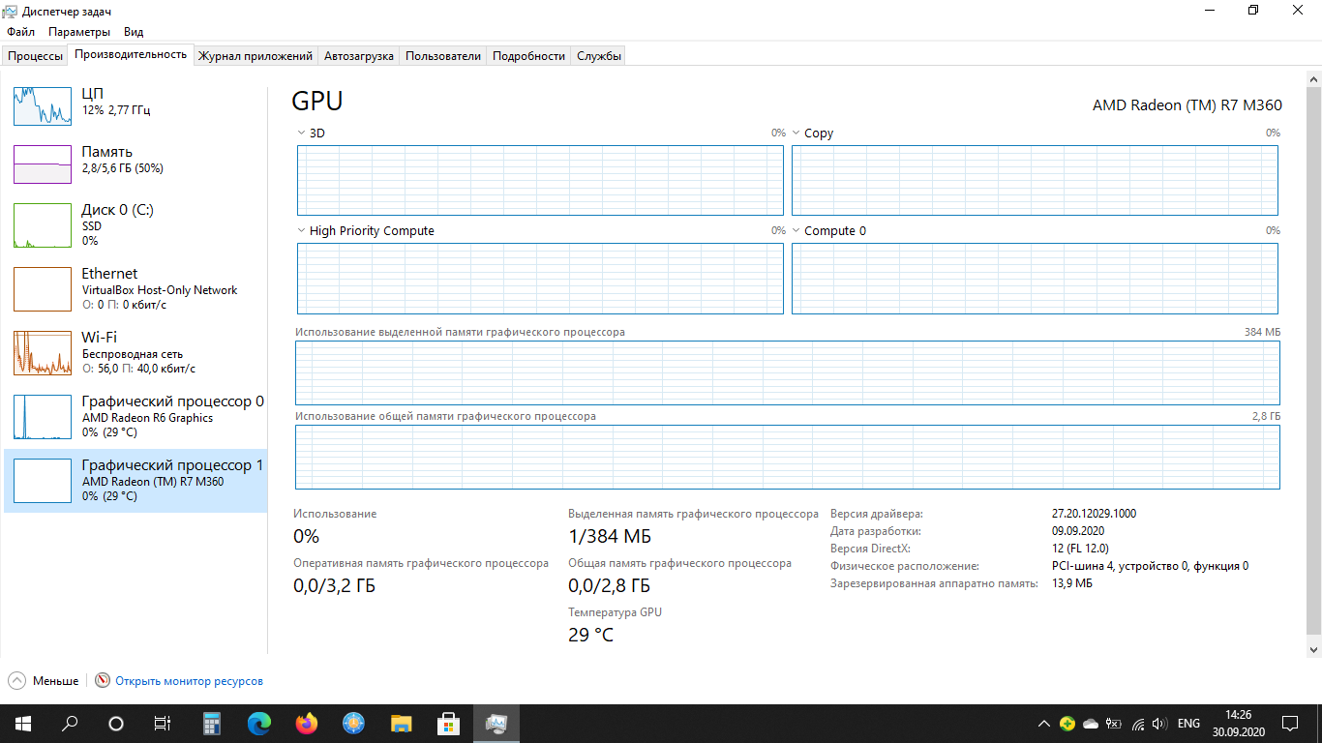Open the OneDrive cloud tray icon
The height and width of the screenshot is (743, 1322).
(1091, 724)
